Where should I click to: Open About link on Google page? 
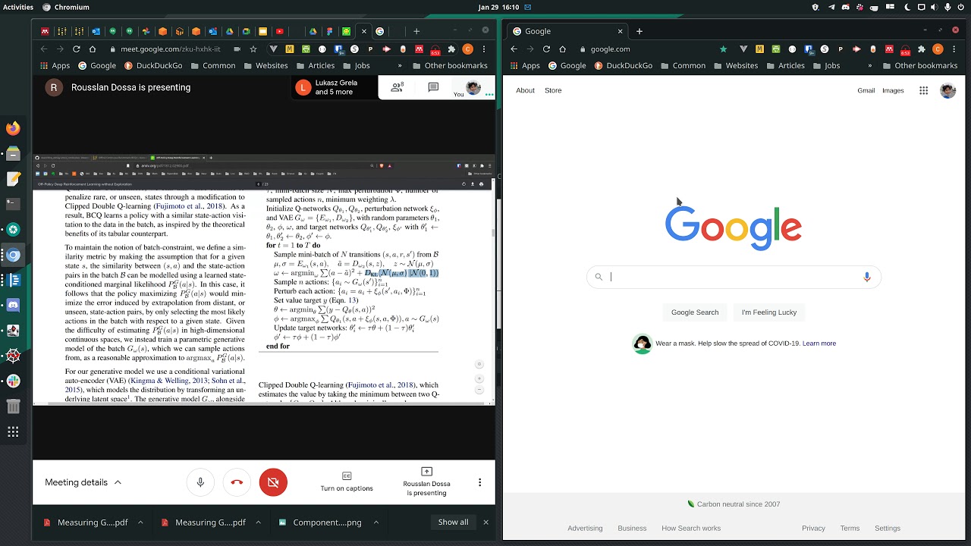point(525,90)
